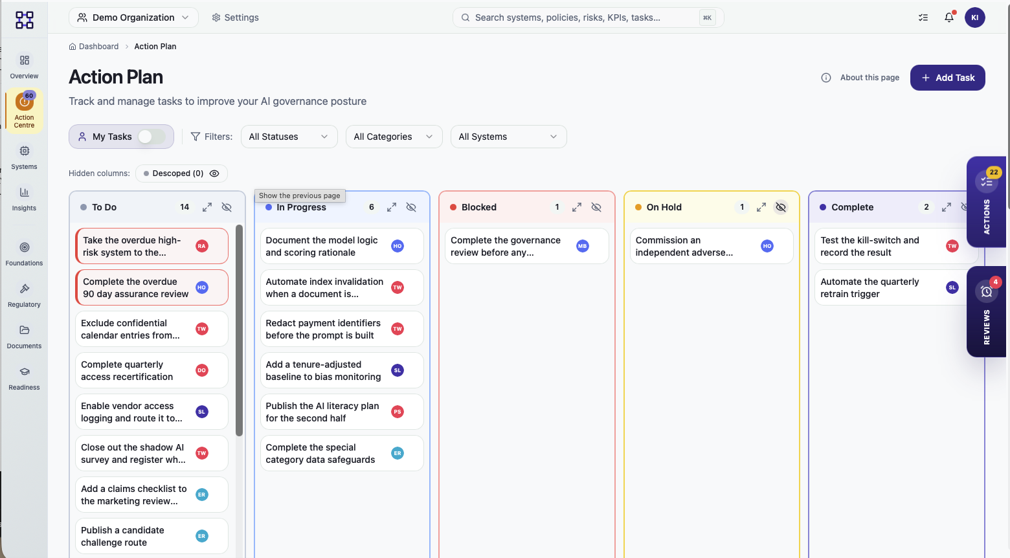Toggle the My Tasks switch
The width and height of the screenshot is (1010, 558).
151,137
